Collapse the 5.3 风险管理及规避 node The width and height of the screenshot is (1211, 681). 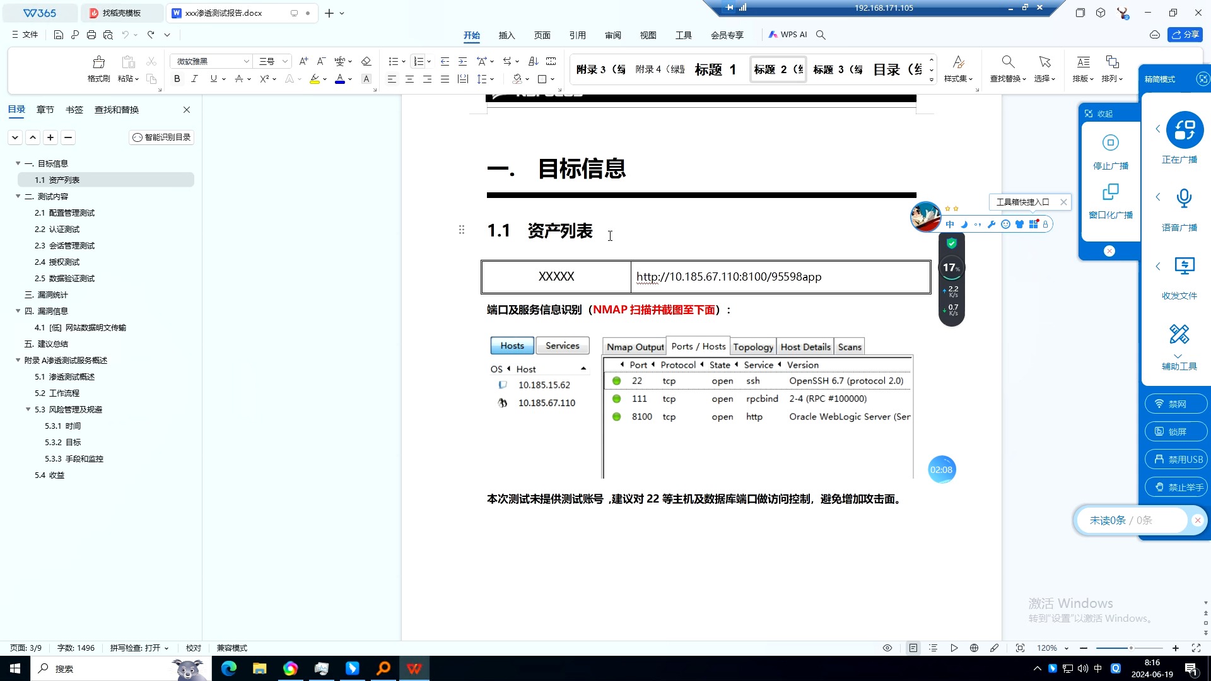[28, 409]
